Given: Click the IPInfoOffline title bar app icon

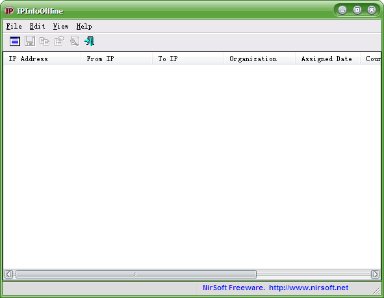Looking at the screenshot, I should tap(9, 10).
